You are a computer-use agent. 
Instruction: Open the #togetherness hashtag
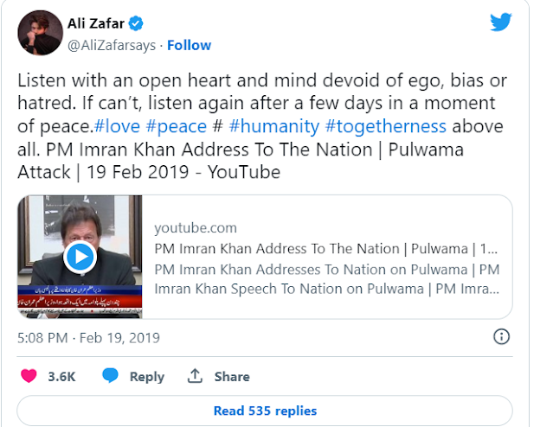pyautogui.click(x=386, y=126)
